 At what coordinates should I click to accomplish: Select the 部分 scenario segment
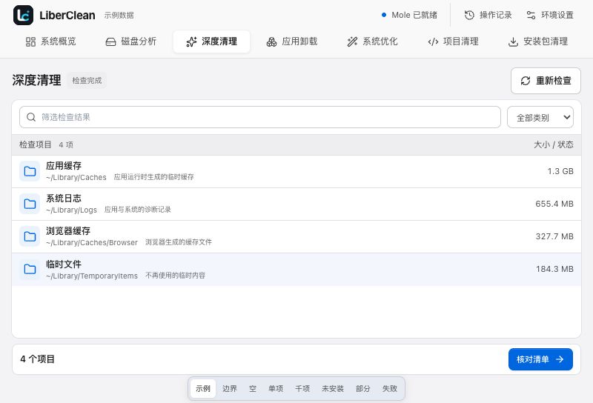tap(363, 389)
